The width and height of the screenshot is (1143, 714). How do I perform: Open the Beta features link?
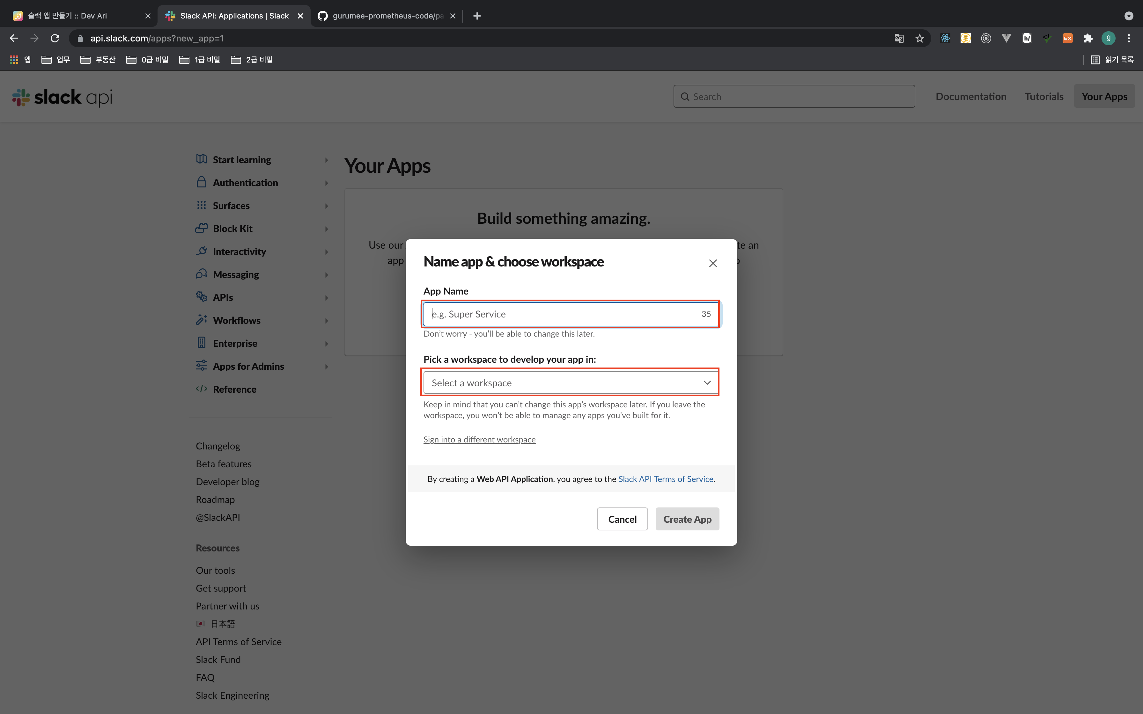click(x=224, y=464)
